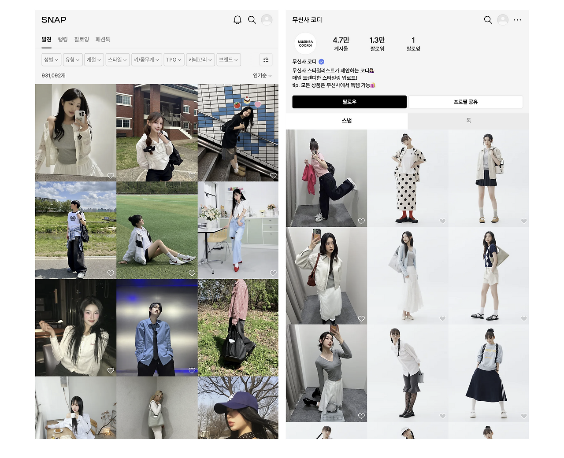This screenshot has width=564, height=458.
Task: Click the 931,092개 result count
Action: [x=54, y=76]
